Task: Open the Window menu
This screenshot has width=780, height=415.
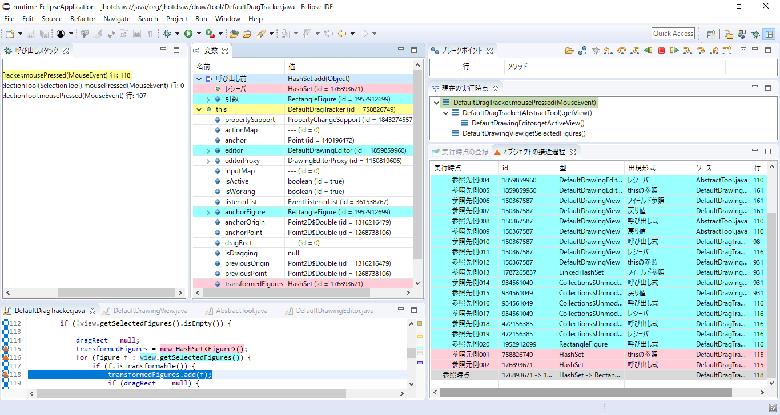Action: pos(227,19)
